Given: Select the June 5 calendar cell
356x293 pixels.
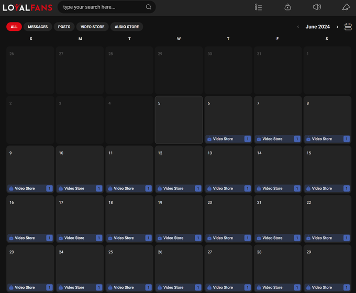Looking at the screenshot, I should (179, 120).
